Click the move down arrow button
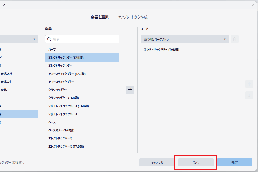The height and width of the screenshot is (172, 258). pos(249,95)
